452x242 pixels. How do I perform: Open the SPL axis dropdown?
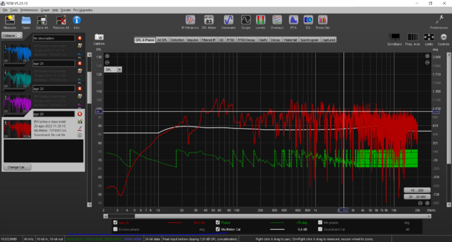(x=113, y=69)
